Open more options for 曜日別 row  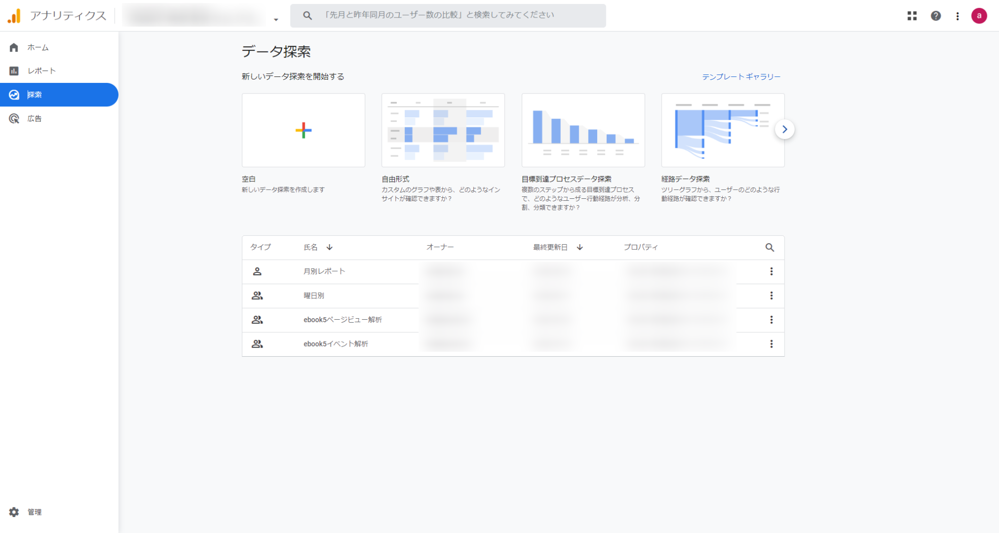click(x=771, y=296)
